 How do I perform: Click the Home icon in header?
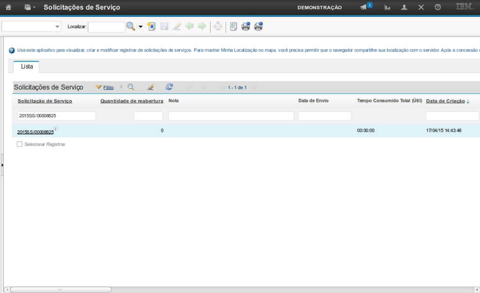pos(8,7)
